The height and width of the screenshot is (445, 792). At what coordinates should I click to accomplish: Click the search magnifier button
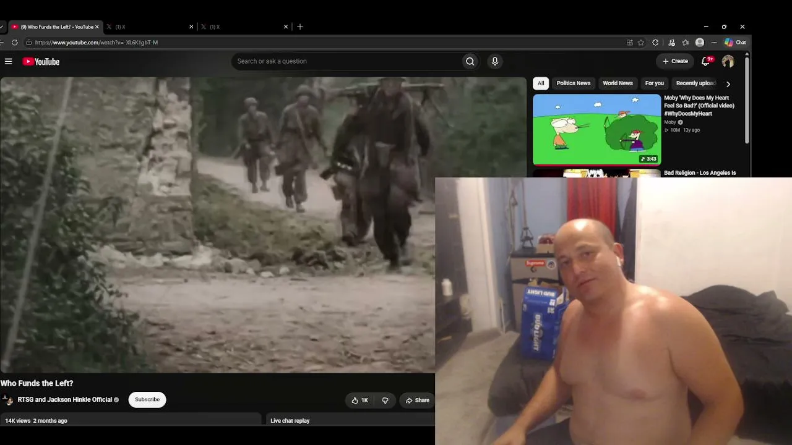470,61
